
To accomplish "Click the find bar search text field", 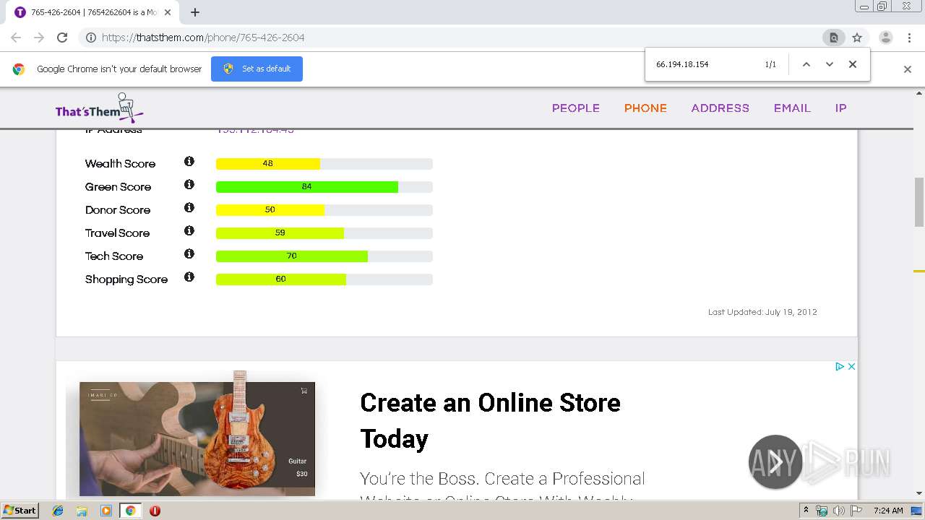I will coord(705,64).
